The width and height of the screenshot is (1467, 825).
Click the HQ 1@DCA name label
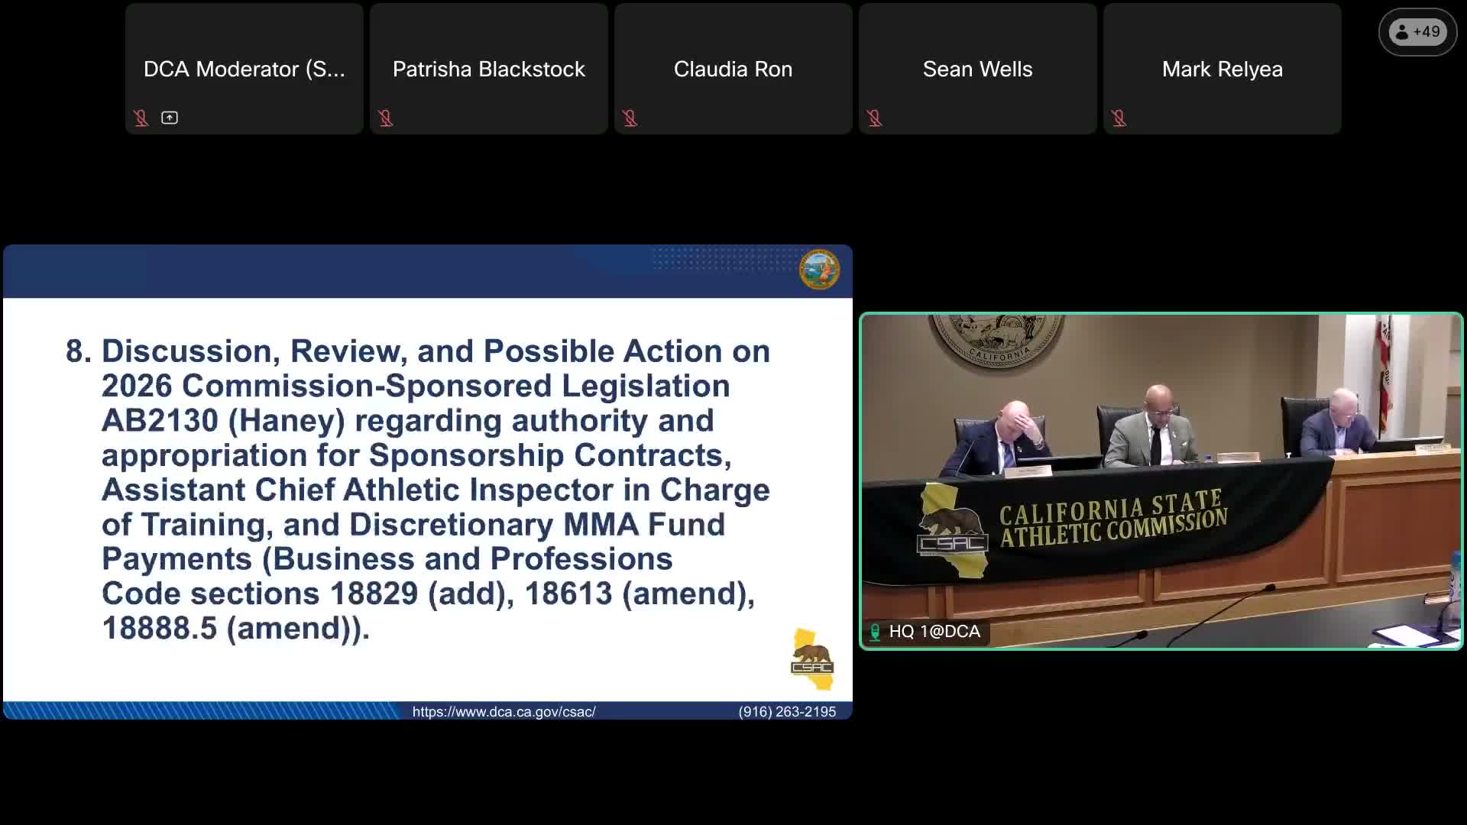pos(934,632)
